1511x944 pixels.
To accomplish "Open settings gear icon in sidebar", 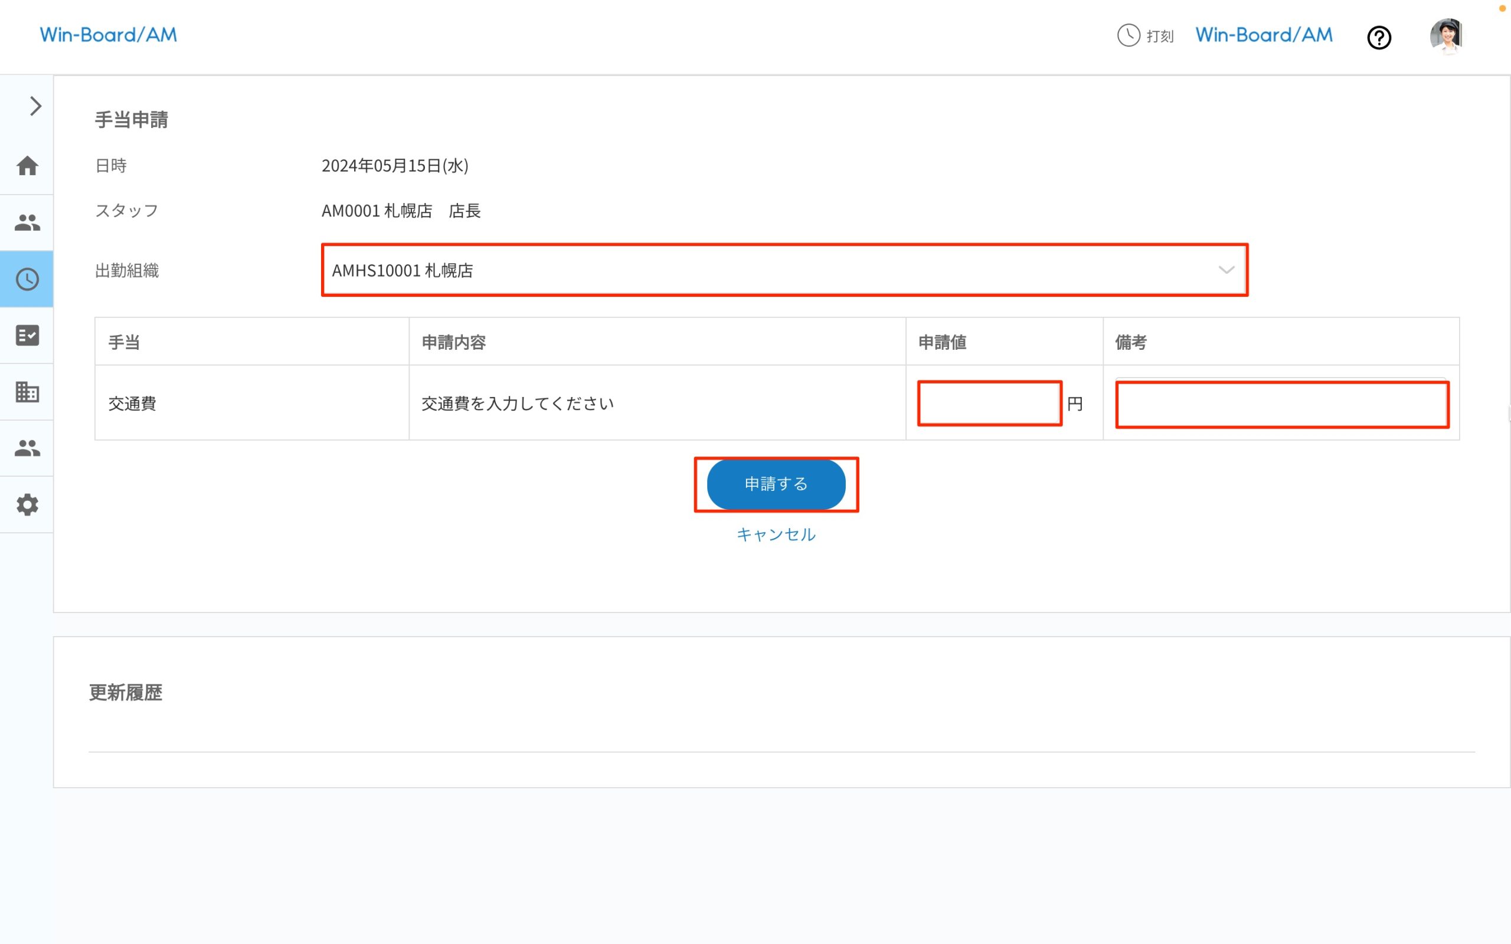I will click(x=27, y=504).
